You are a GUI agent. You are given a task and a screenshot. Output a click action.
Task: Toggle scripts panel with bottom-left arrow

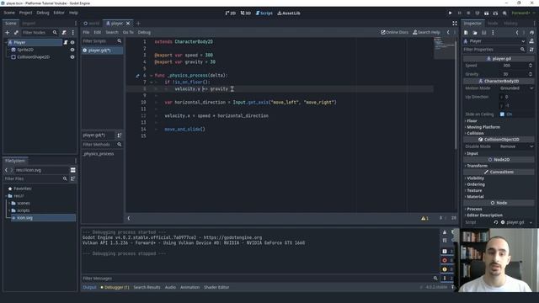(129, 218)
